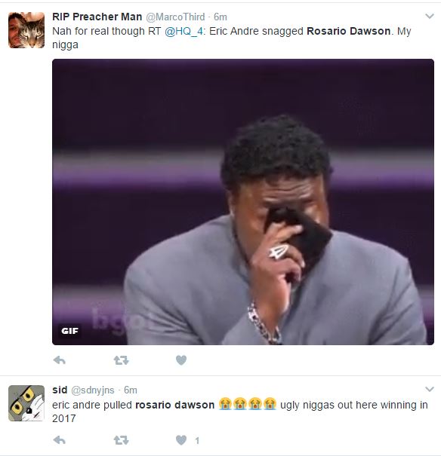Retweet the RIP Preacher Man tweet
The image size is (441, 456).
pos(121,360)
